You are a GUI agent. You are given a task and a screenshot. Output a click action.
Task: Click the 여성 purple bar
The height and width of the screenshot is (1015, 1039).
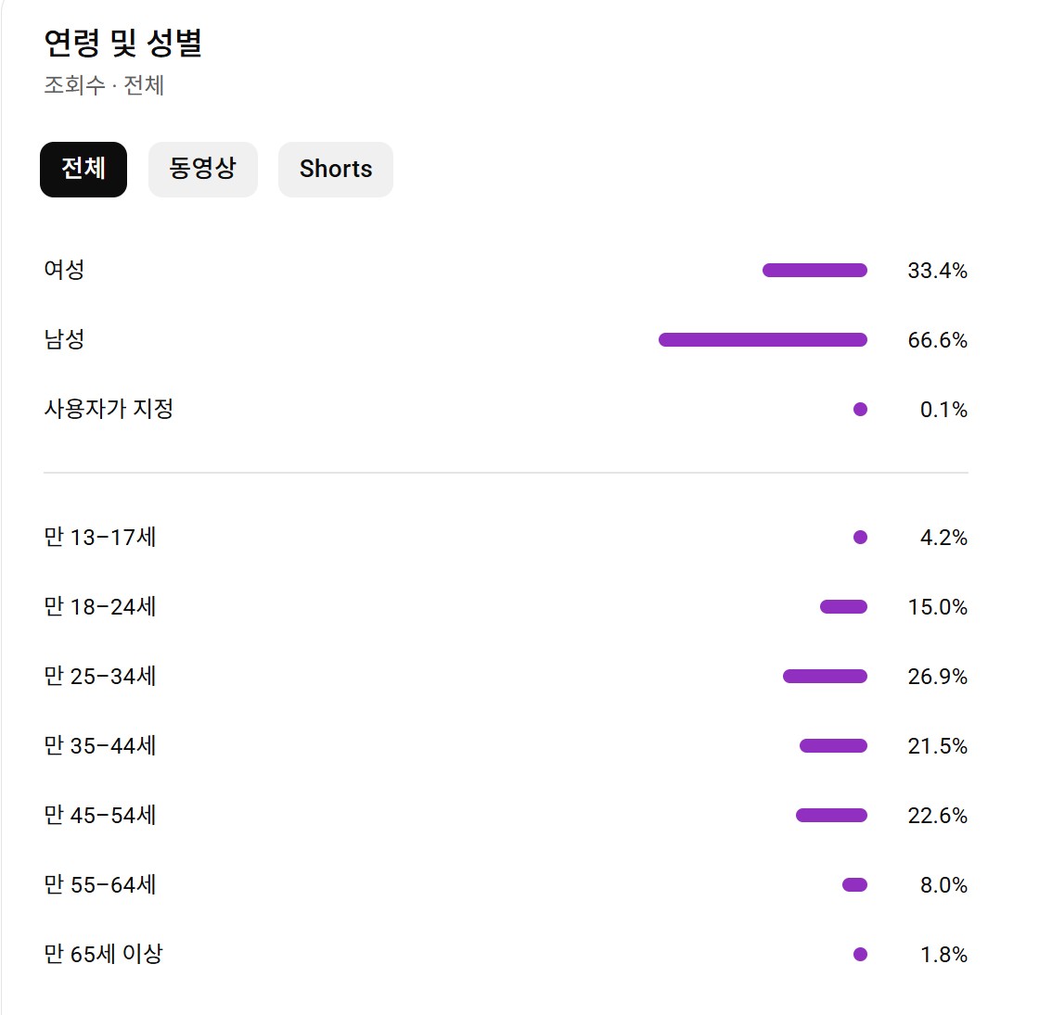click(x=815, y=271)
